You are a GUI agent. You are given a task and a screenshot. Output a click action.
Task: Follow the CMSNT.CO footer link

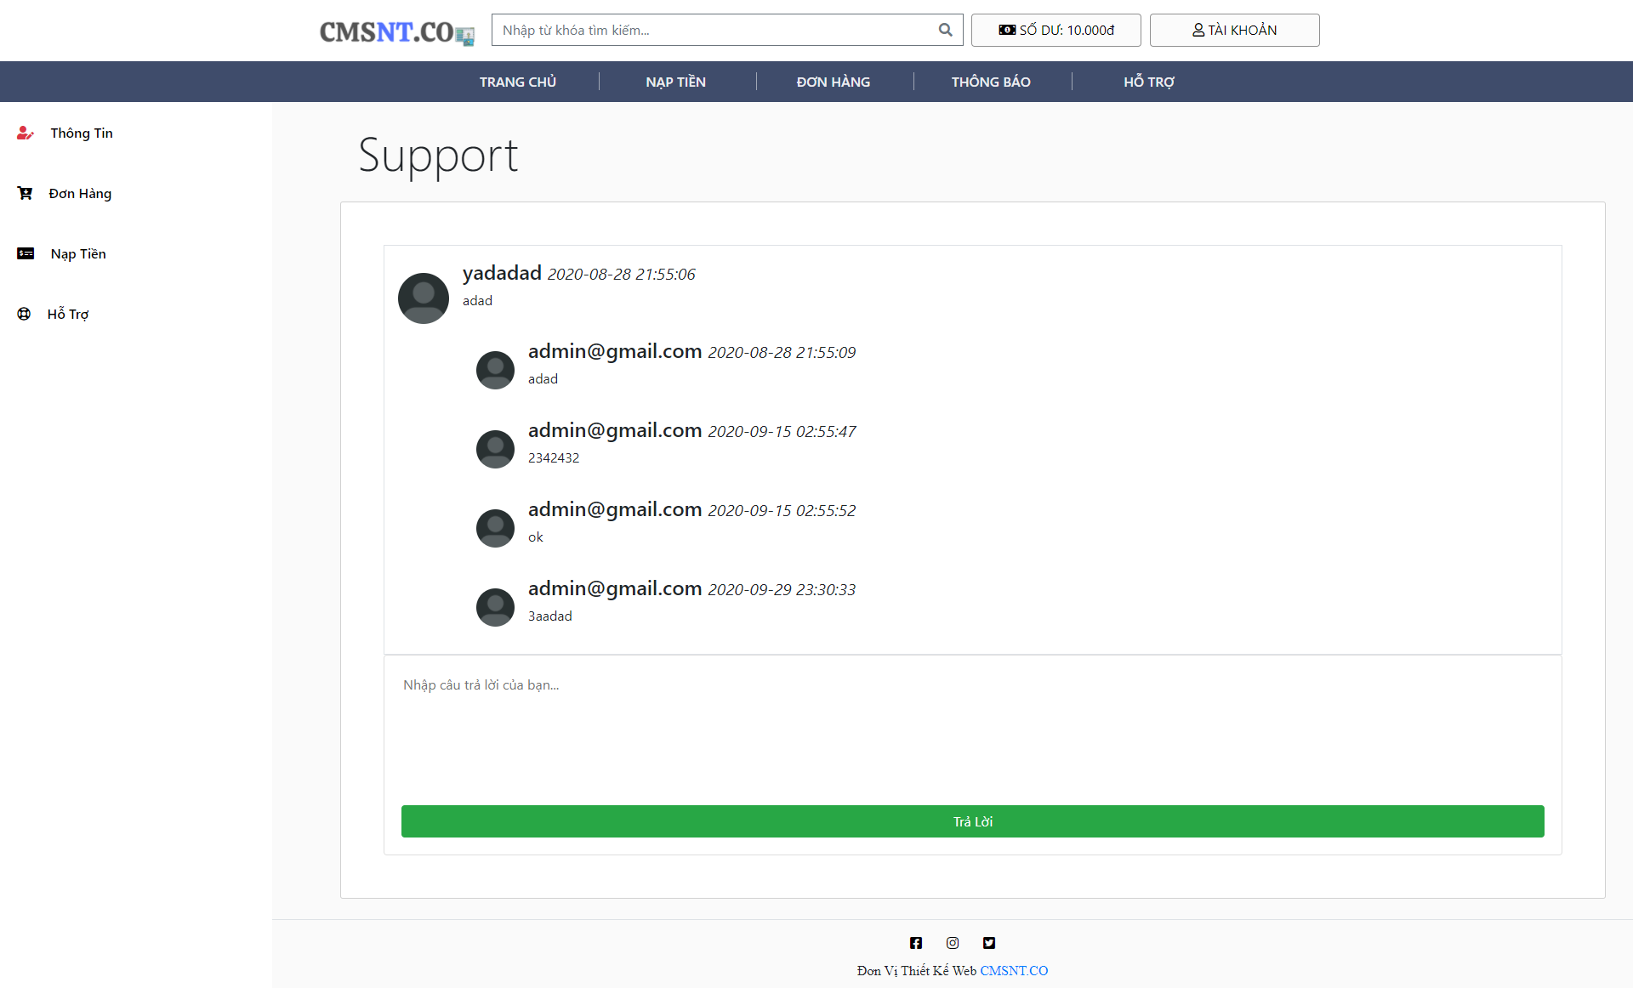[x=1013, y=970]
